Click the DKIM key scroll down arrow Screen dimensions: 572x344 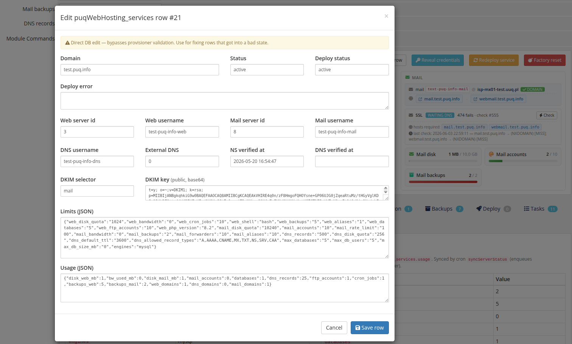tap(385, 192)
